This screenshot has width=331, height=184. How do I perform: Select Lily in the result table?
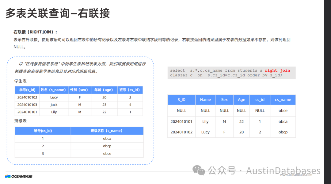(x=205, y=122)
